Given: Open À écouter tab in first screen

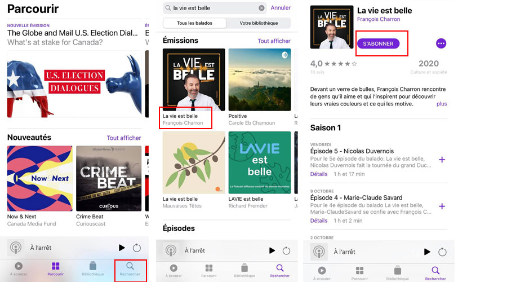Looking at the screenshot, I should [19, 269].
